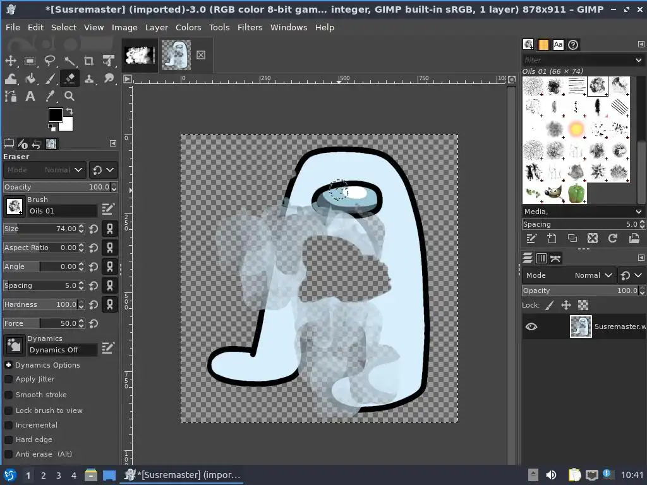Enable Lock brush to view
This screenshot has width=647, height=485.
click(x=8, y=410)
